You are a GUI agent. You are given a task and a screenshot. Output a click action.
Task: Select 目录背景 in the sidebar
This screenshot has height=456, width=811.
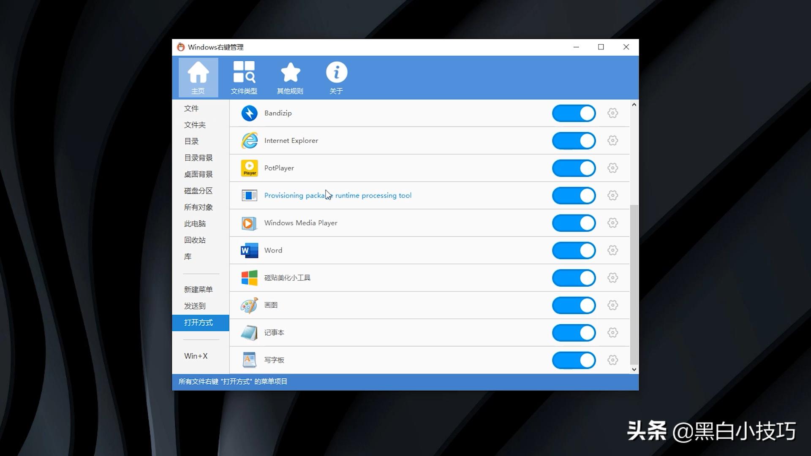[x=198, y=158]
